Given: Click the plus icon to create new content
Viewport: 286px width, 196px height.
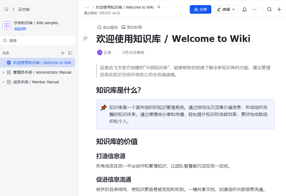Looking at the screenshot, I should pyautogui.click(x=279, y=9).
